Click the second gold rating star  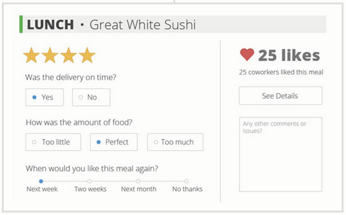[50, 55]
